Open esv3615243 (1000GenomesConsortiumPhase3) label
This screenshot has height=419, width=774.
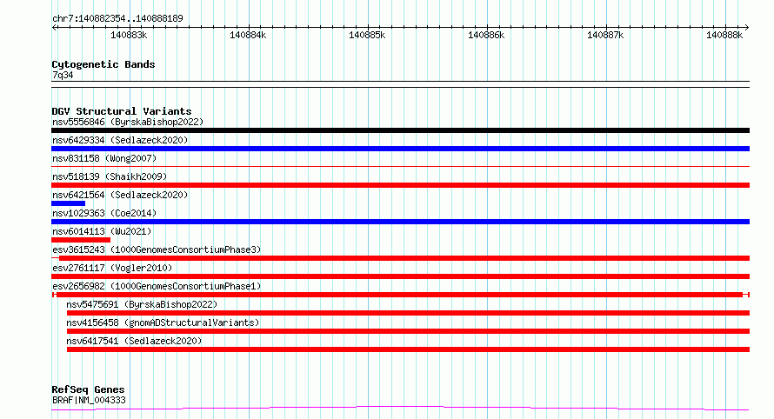[x=157, y=249]
